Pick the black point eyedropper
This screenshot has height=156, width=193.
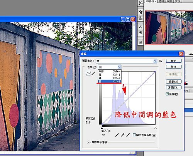coord(117,135)
